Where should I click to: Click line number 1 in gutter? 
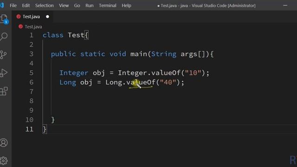[x=31, y=35]
